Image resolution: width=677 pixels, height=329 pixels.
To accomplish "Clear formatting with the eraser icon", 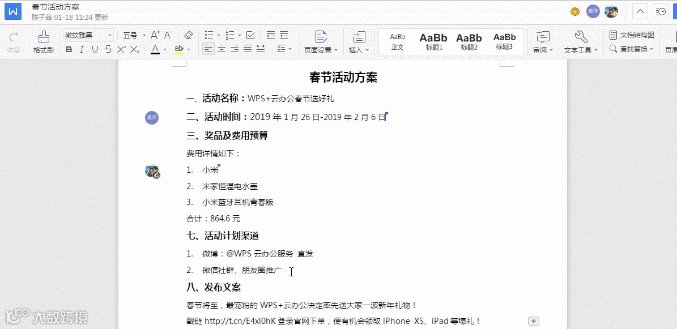I will point(188,35).
